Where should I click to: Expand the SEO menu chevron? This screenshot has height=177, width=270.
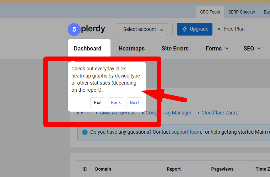pos(259,49)
